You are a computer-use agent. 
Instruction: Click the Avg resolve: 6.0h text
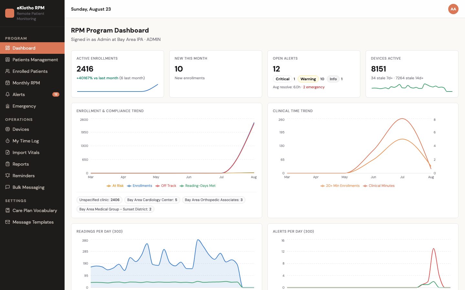pos(287,87)
